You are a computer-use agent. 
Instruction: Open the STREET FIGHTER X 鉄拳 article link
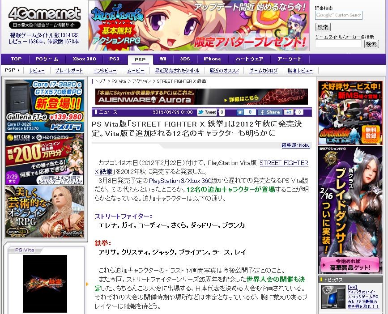284,163
